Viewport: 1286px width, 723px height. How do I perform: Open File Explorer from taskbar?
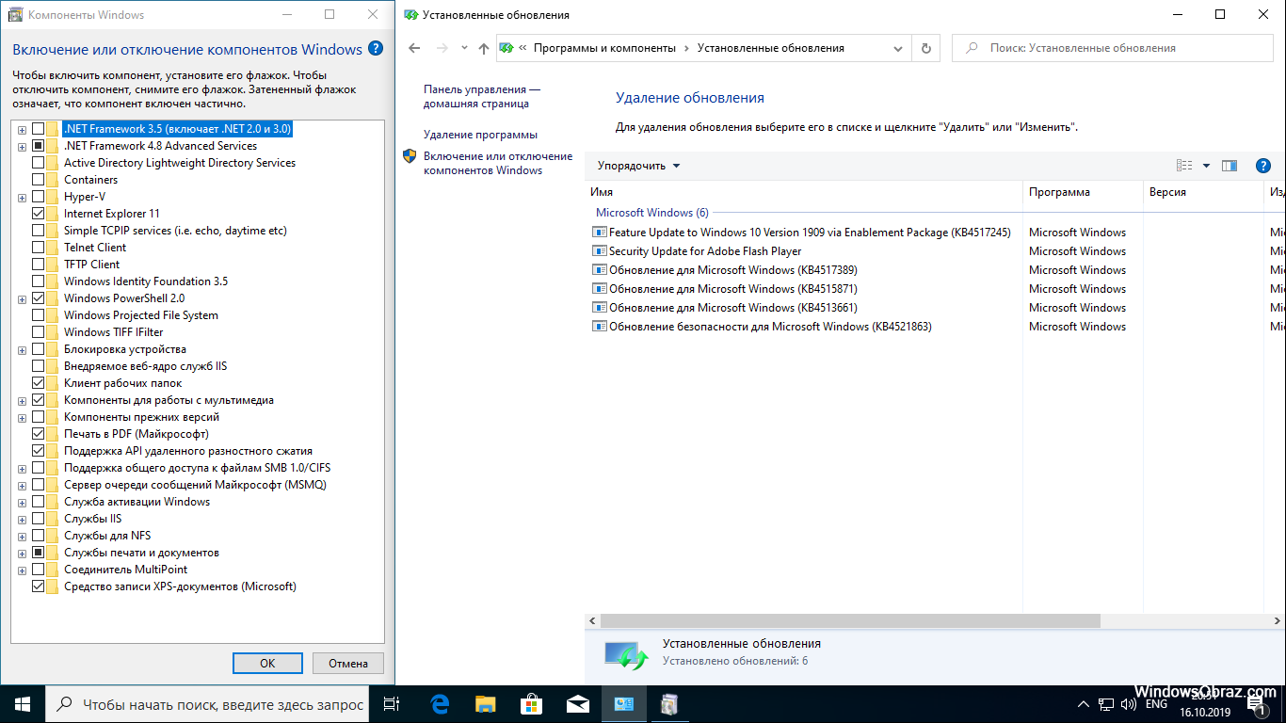point(485,704)
